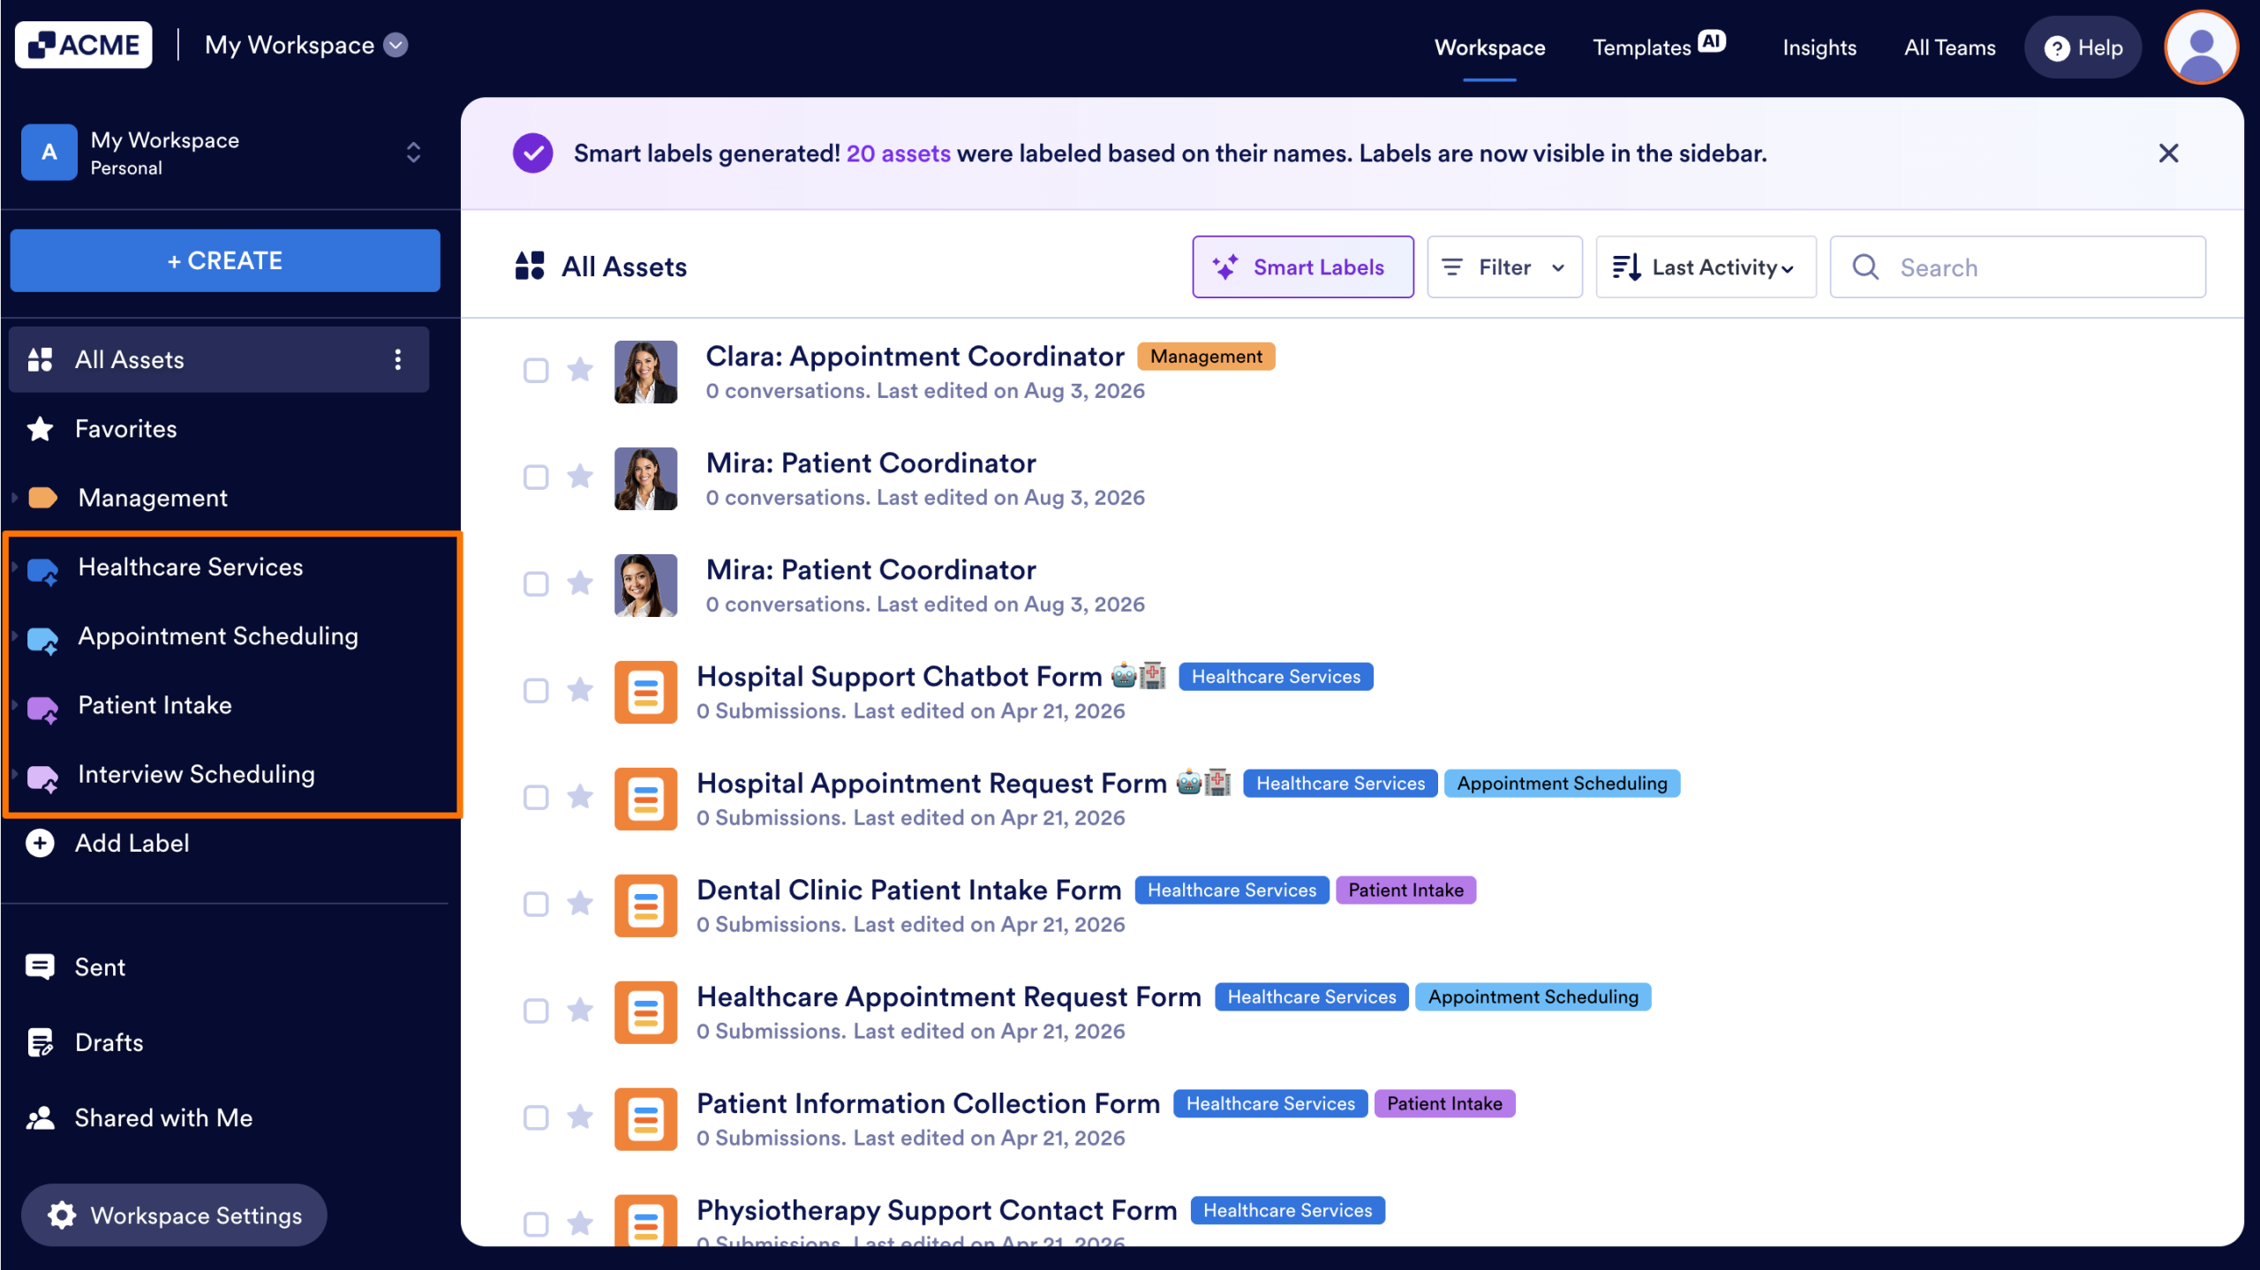The height and width of the screenshot is (1270, 2260).
Task: Switch to the Insights tab
Action: pos(1819,48)
